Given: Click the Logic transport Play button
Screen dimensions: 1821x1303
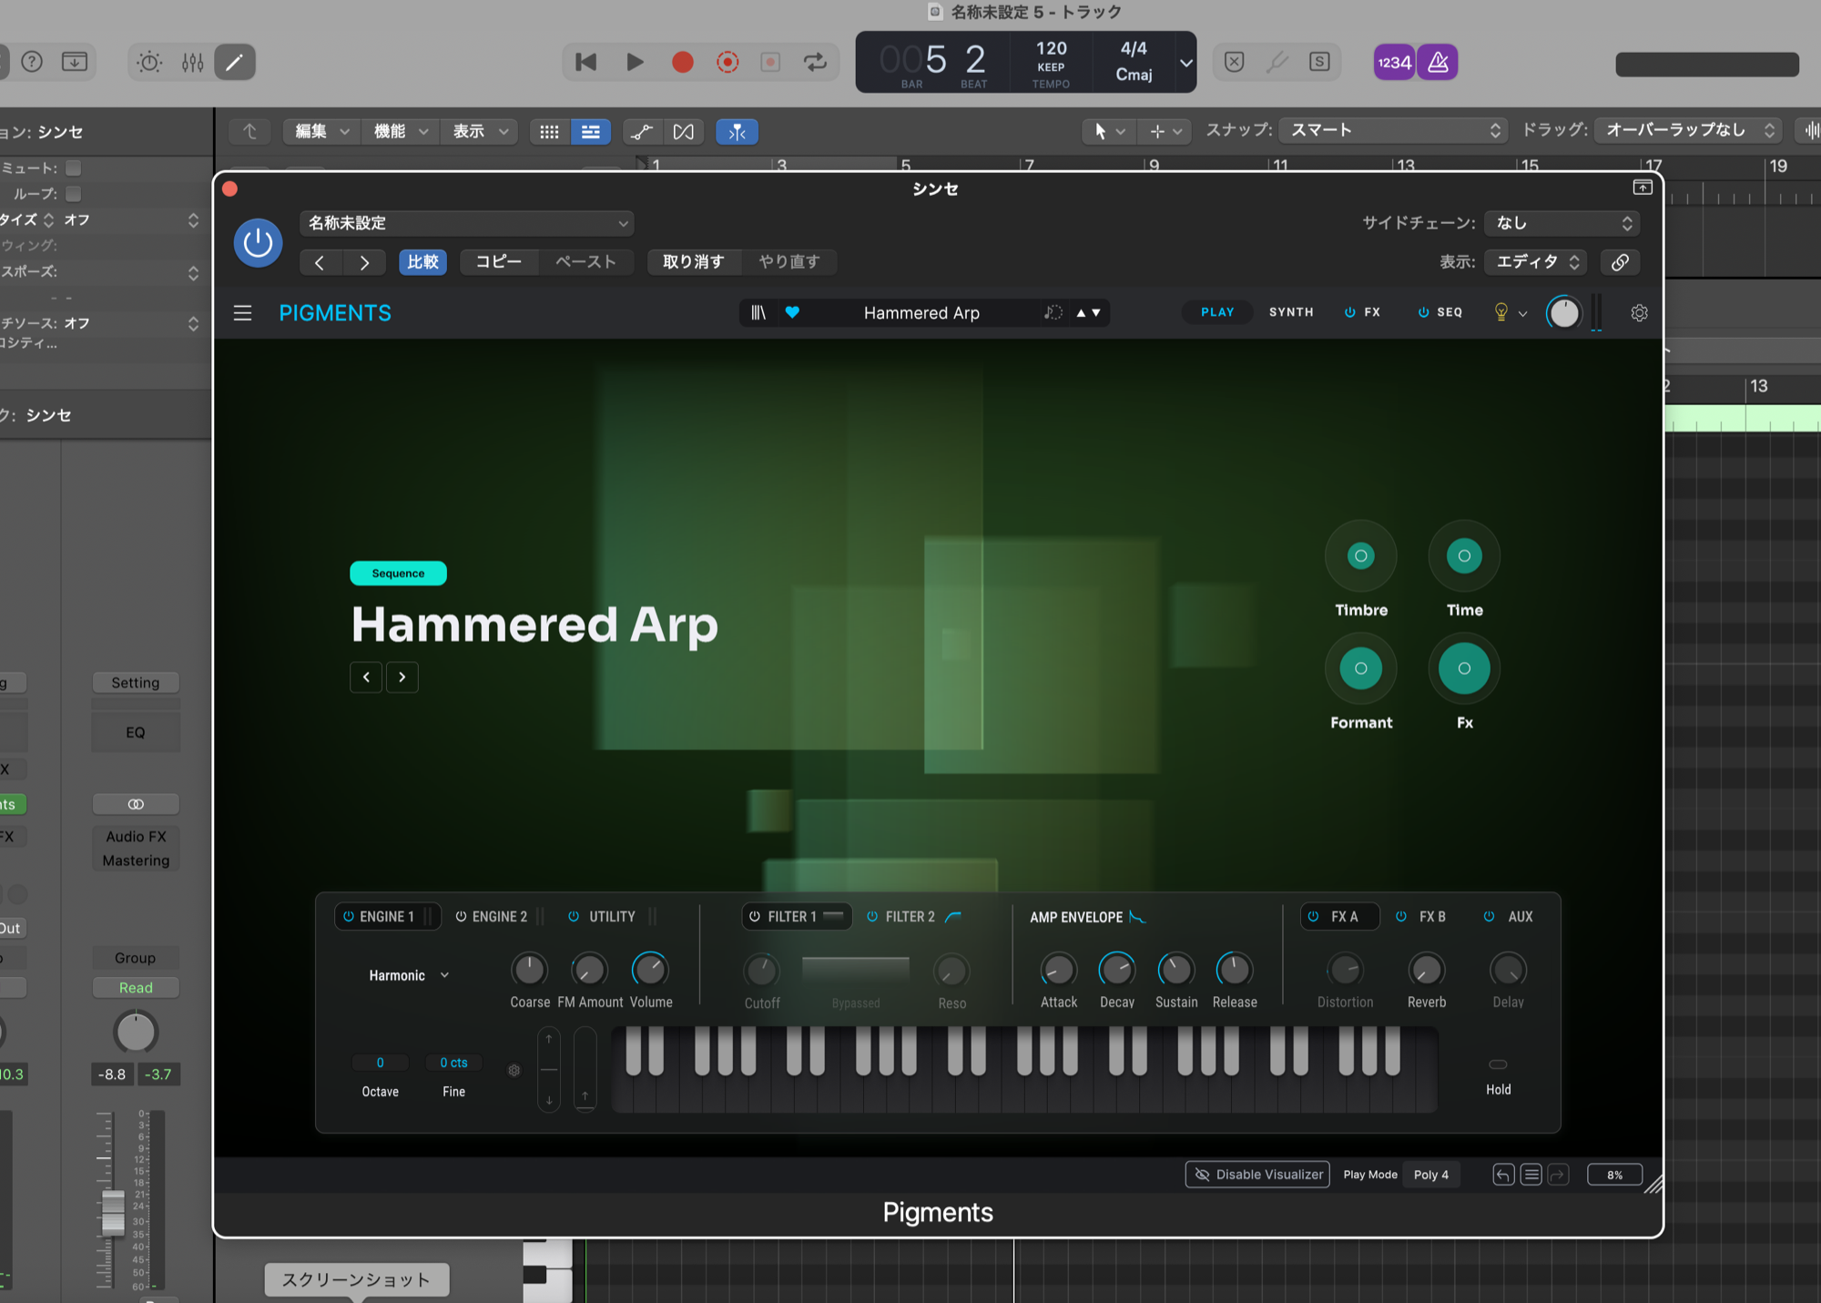Looking at the screenshot, I should (x=636, y=62).
